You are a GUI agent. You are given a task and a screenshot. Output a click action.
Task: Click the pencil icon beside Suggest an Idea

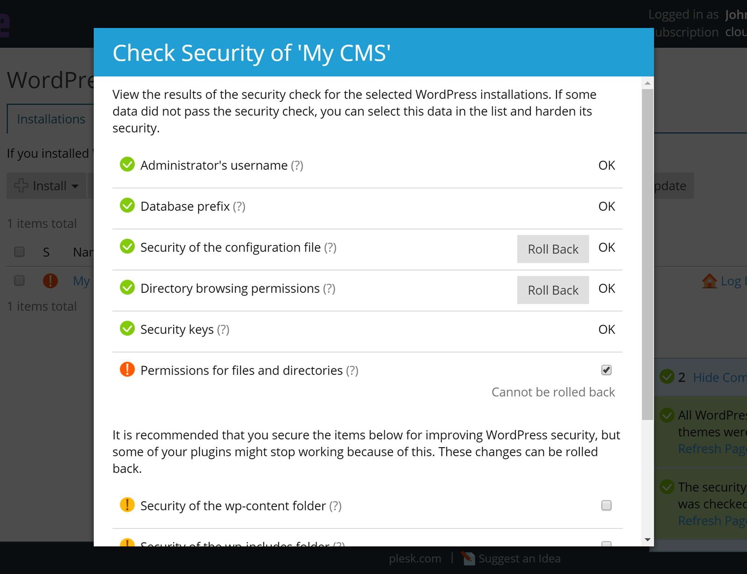[468, 558]
